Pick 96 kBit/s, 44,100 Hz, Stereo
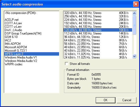140x107 pixels. pyautogui.click(x=98, y=37)
